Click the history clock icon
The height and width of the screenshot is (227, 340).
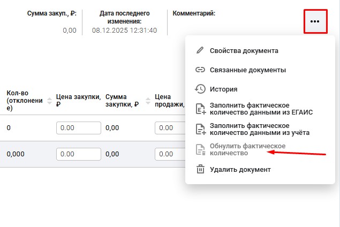click(x=200, y=89)
